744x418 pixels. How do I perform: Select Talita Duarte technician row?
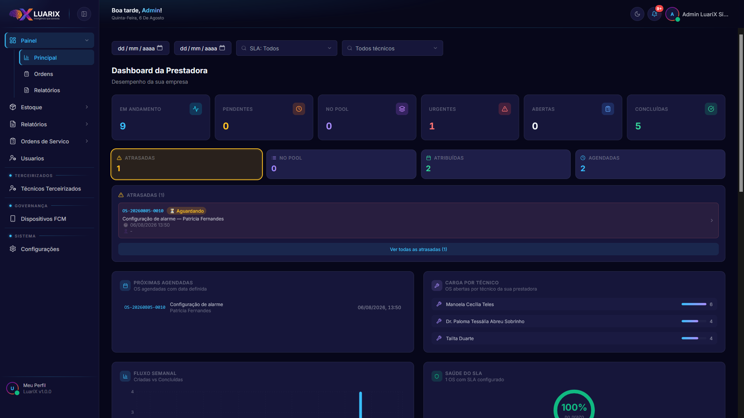(574, 338)
